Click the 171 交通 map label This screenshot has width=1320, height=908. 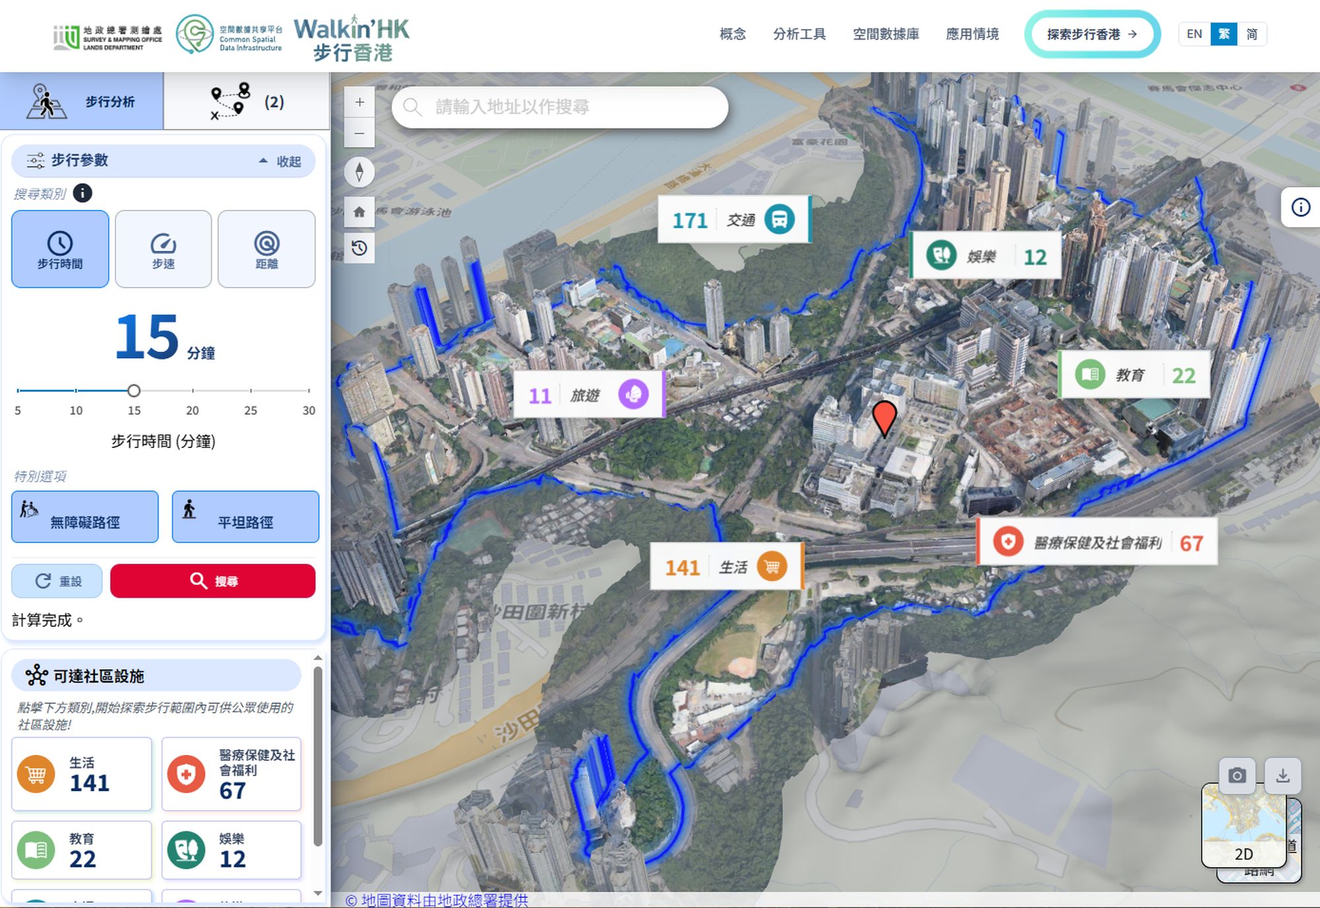point(734,219)
